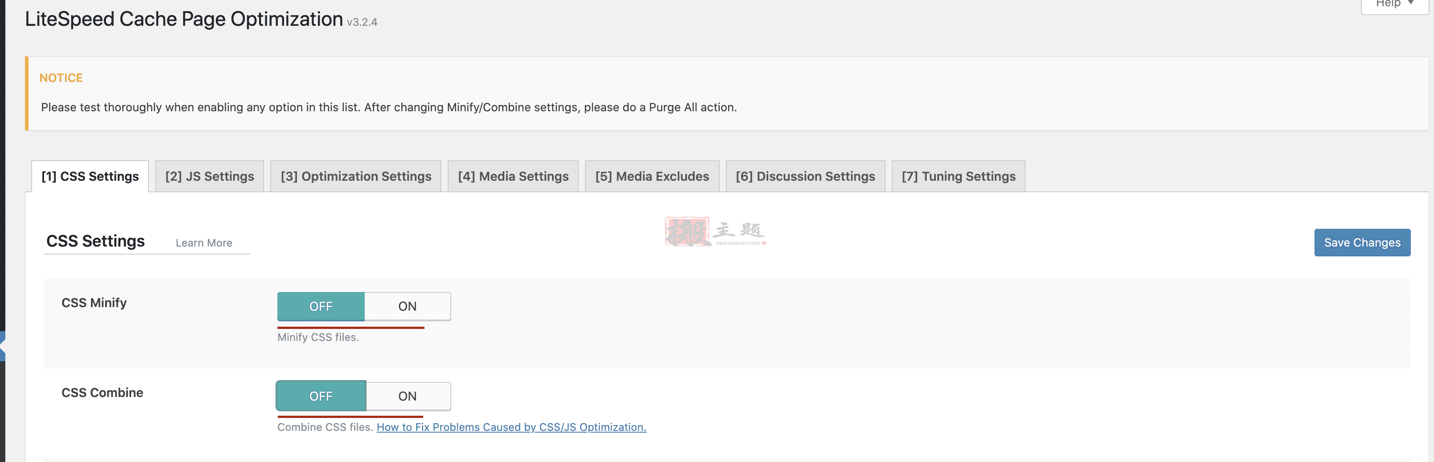1434x462 pixels.
Task: Set CSS Combine to OFF
Action: pyautogui.click(x=321, y=397)
